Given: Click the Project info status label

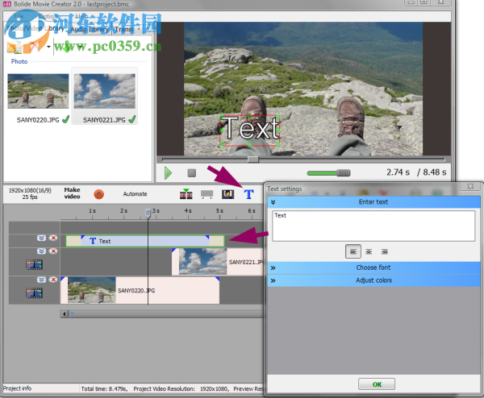Looking at the screenshot, I should click(x=17, y=388).
